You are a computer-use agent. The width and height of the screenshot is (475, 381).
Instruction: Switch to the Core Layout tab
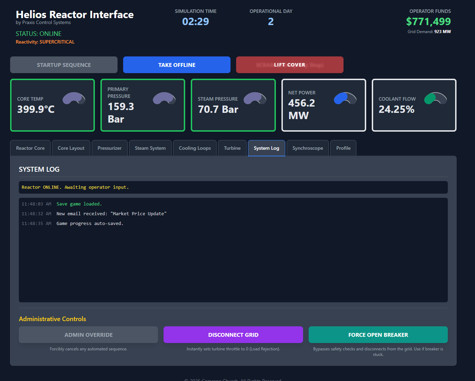tap(71, 148)
